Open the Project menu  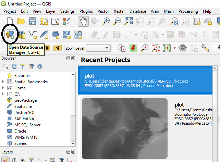pos(10,11)
